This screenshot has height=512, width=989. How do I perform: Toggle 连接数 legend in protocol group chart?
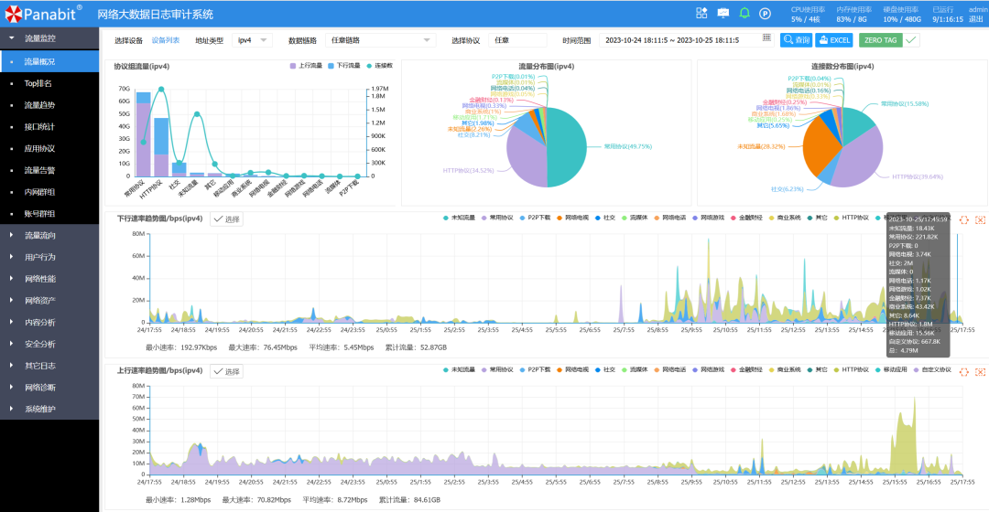point(379,66)
